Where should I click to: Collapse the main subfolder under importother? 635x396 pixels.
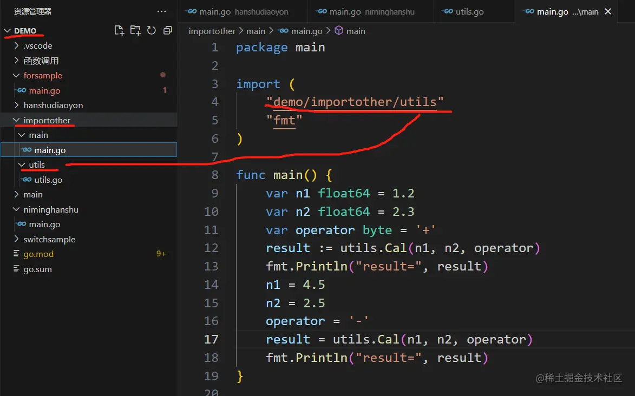(22, 135)
